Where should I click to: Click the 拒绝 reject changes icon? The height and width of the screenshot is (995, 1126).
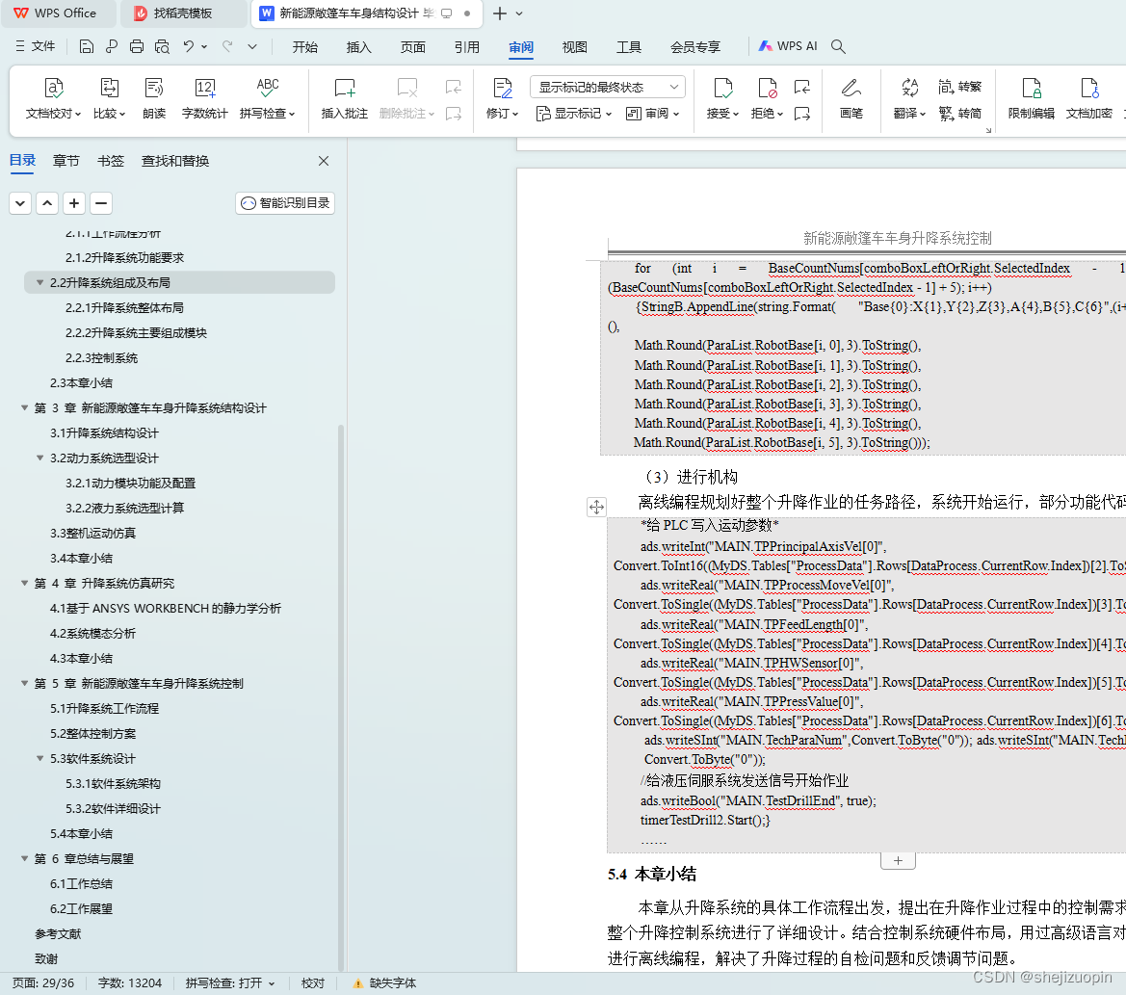click(x=767, y=98)
